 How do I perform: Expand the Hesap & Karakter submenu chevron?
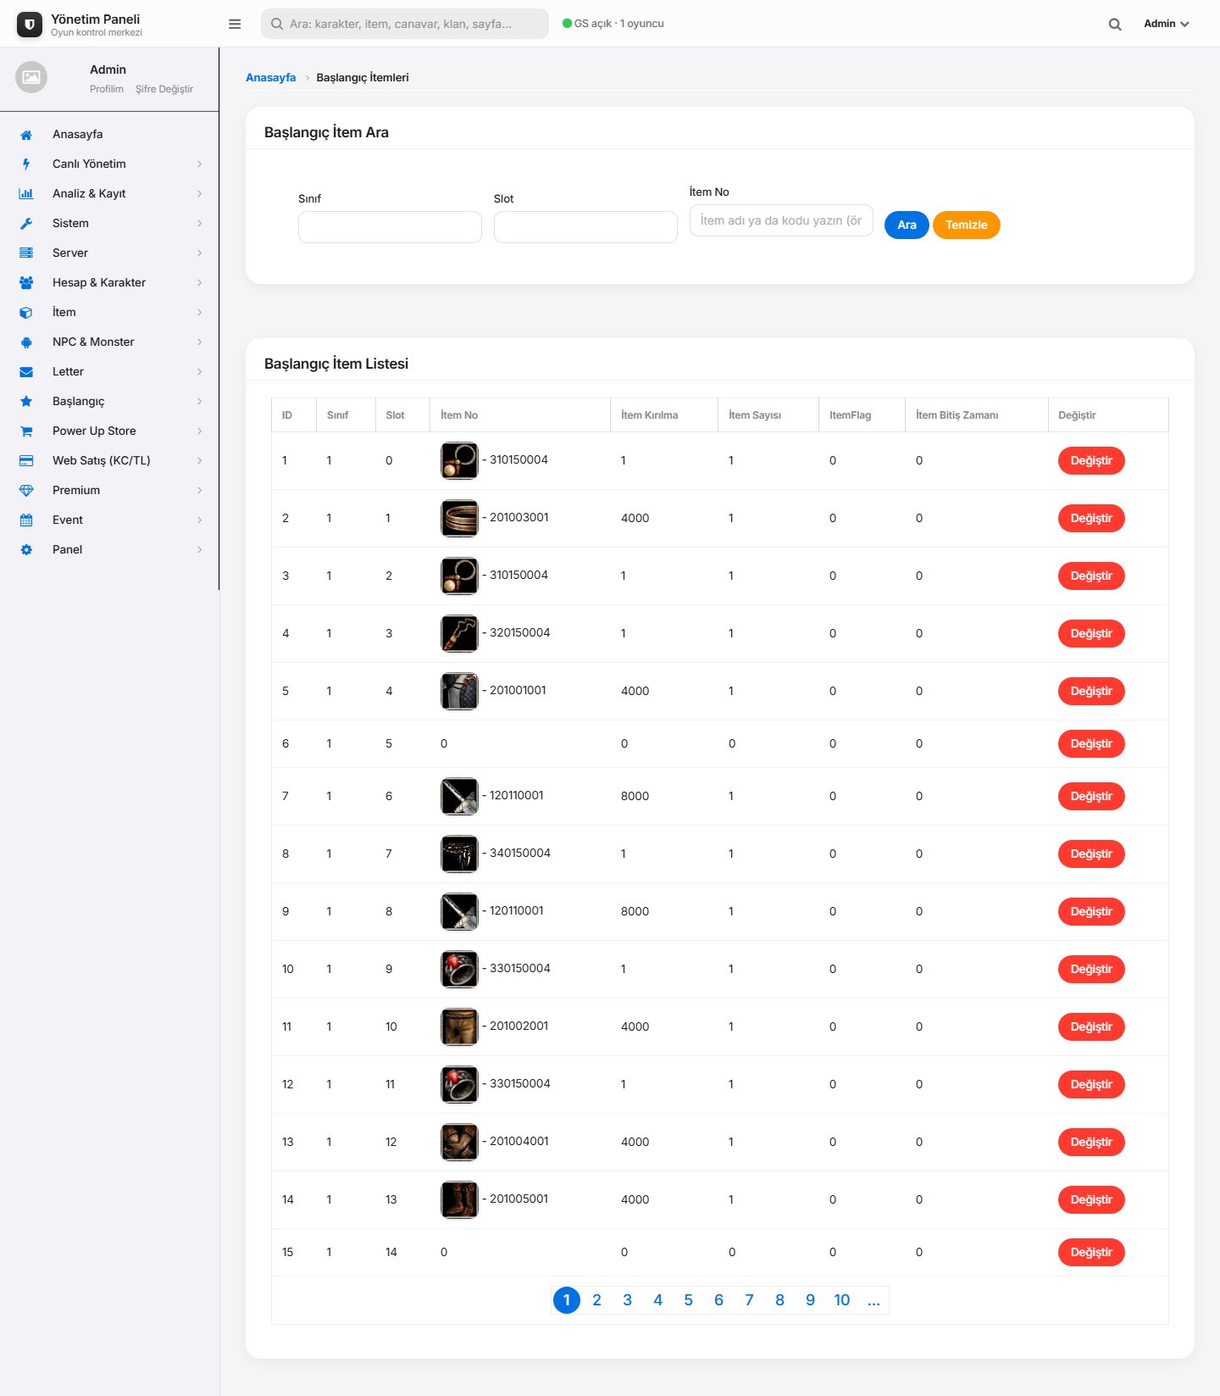(200, 283)
